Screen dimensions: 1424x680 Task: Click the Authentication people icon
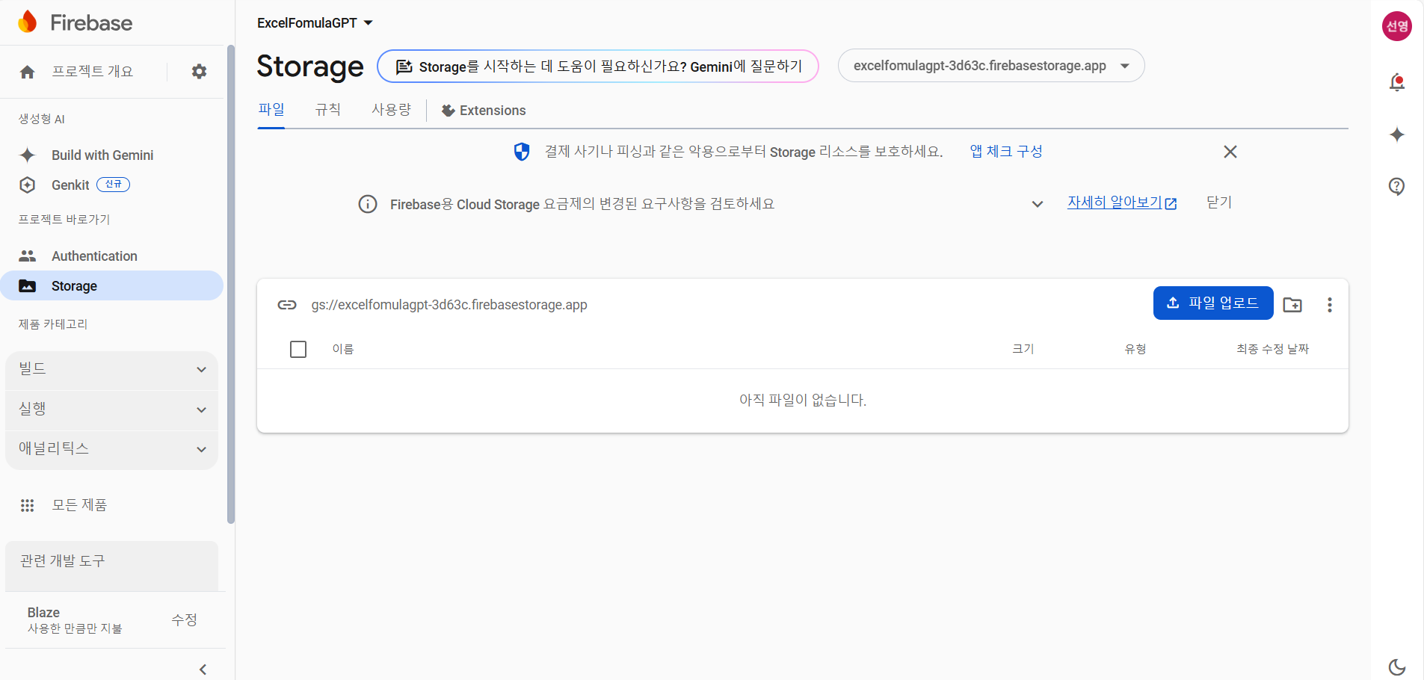click(28, 256)
